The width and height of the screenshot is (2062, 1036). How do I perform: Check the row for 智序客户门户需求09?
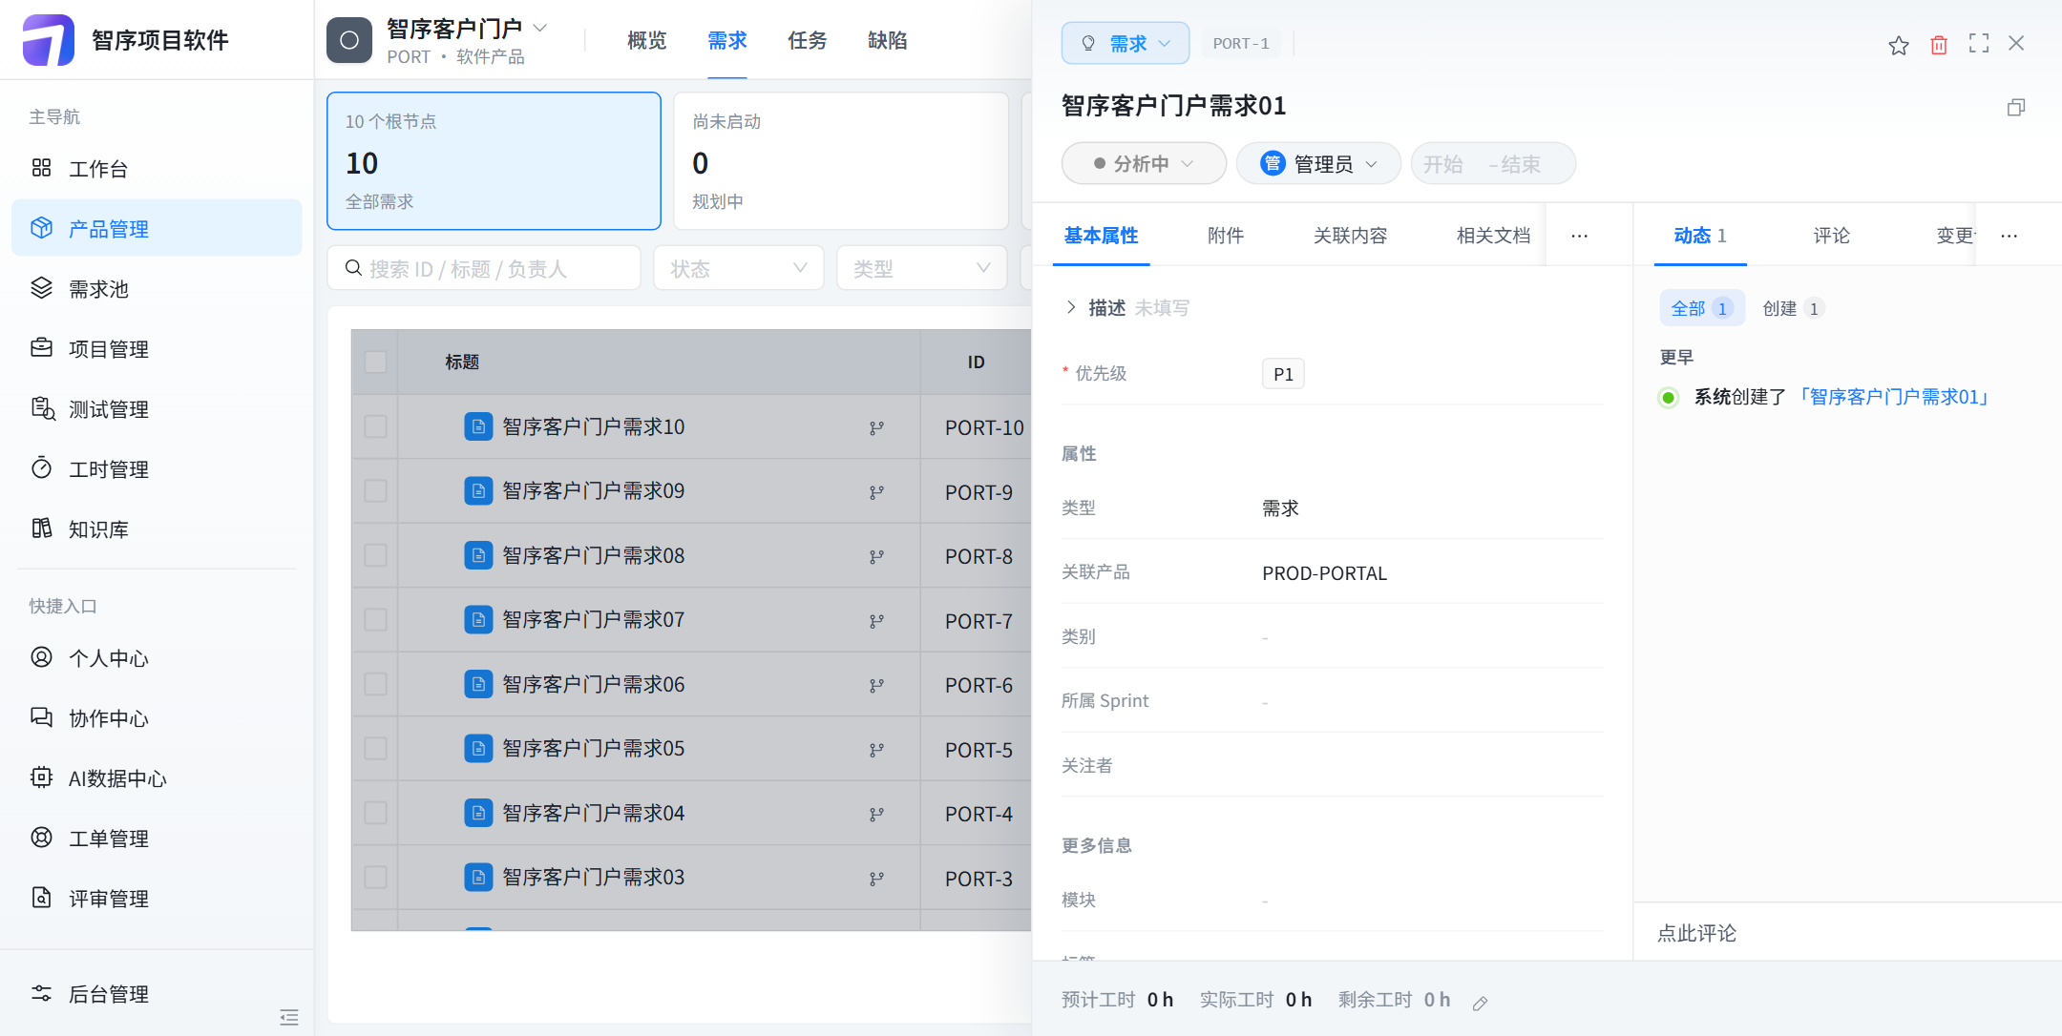[x=376, y=490]
